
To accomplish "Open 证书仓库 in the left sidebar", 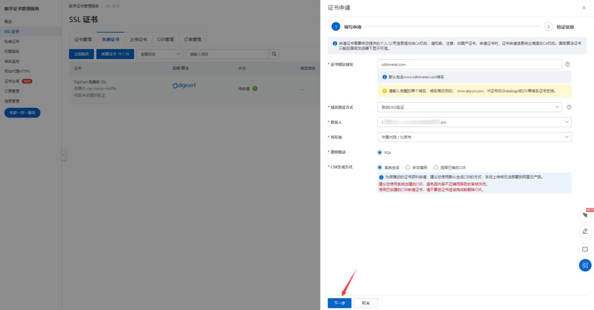I will click(12, 81).
